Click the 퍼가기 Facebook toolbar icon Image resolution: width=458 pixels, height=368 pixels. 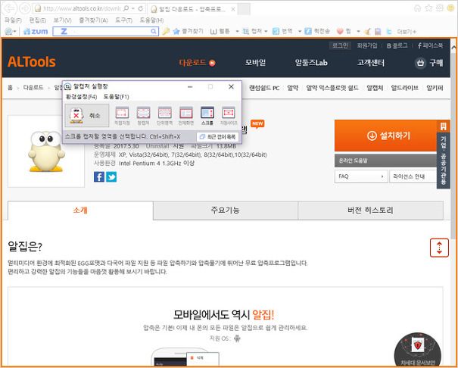pos(308,31)
